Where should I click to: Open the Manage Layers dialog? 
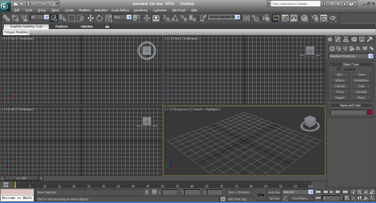click(x=266, y=18)
